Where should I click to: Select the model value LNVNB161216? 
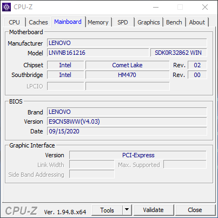point(98,53)
